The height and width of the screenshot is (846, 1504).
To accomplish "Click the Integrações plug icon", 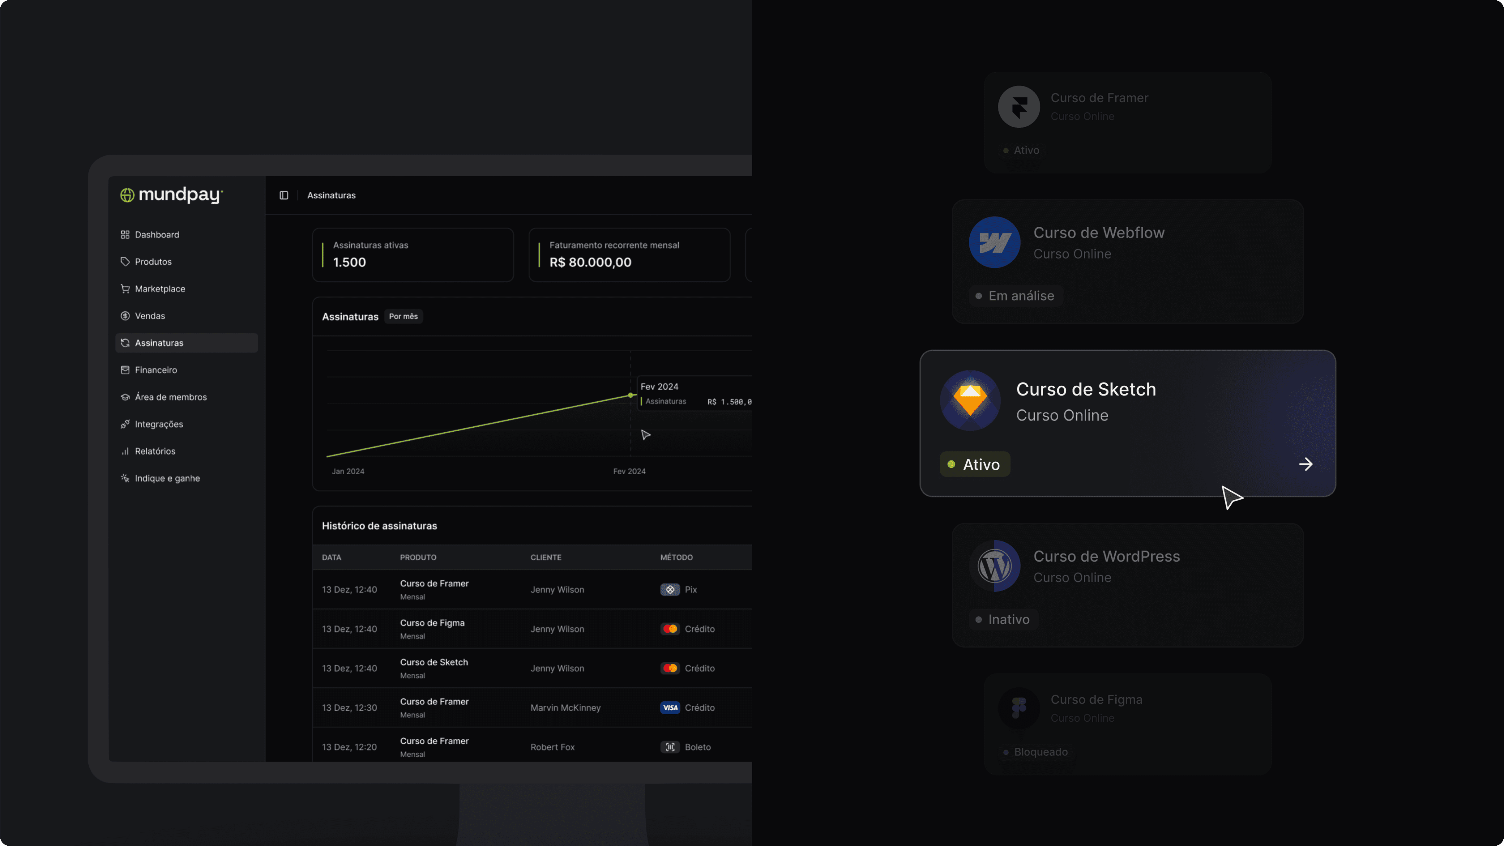I will point(125,424).
